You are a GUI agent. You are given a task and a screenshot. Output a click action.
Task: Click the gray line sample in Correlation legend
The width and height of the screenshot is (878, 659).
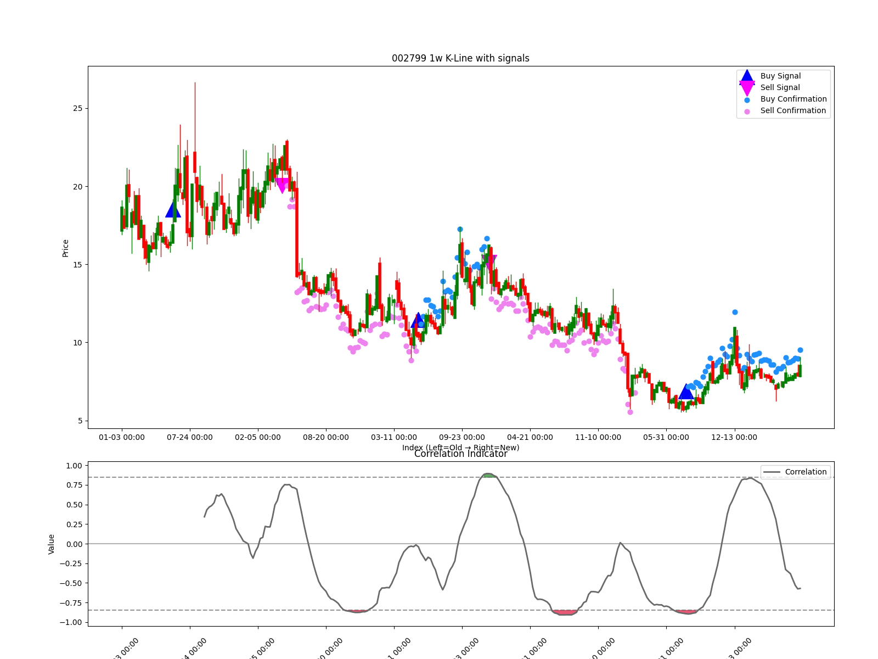(772, 472)
